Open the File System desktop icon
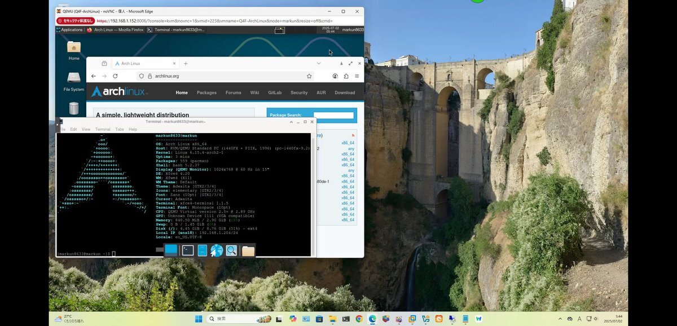 coord(74,81)
